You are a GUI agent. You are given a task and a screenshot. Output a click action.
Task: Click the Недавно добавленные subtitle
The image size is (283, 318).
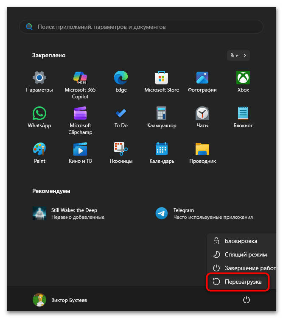(x=78, y=217)
